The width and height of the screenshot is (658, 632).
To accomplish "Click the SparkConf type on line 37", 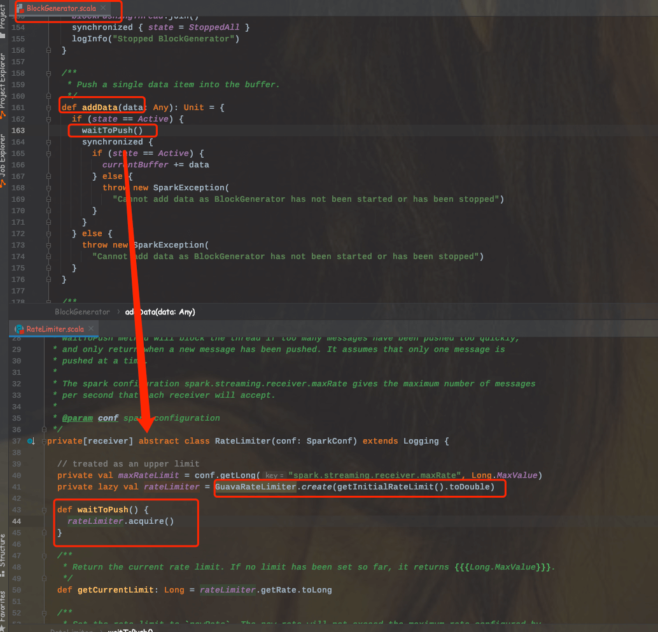I will 330,441.
